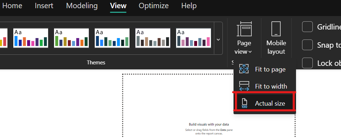
Task: Click the Fit to page icon
Action: (x=244, y=69)
